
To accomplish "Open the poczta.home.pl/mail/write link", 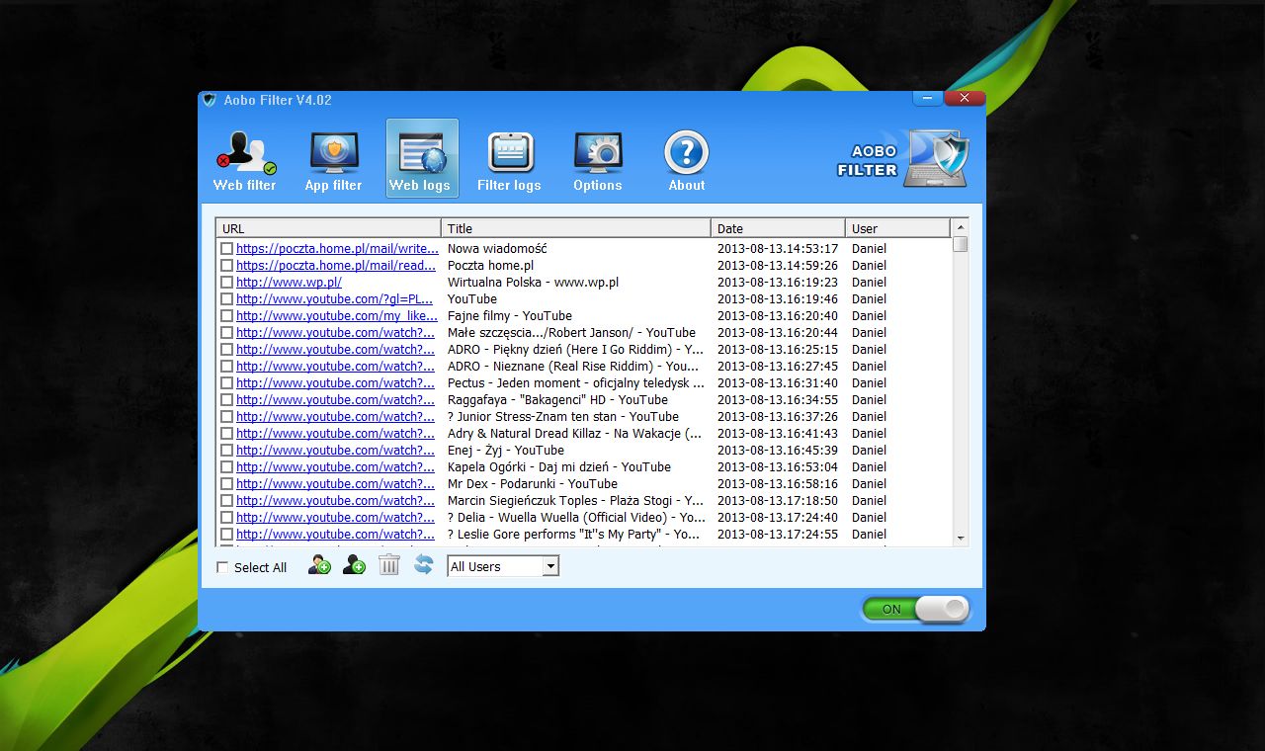I will click(x=337, y=249).
